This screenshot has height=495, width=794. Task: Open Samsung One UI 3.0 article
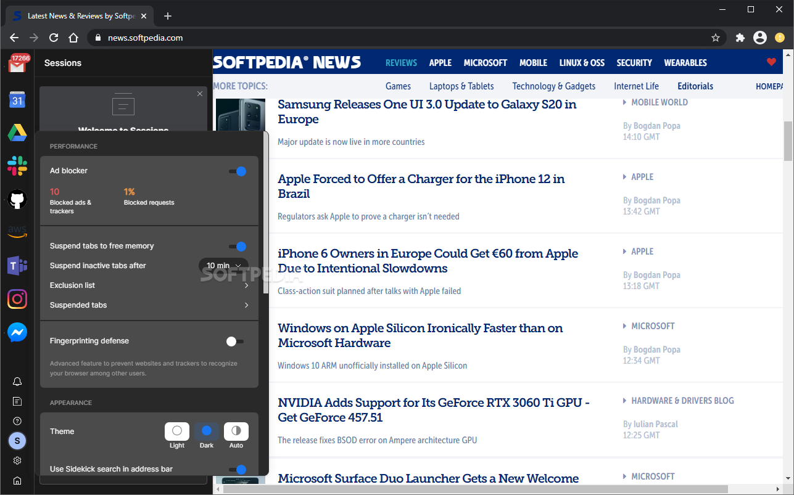pyautogui.click(x=427, y=112)
